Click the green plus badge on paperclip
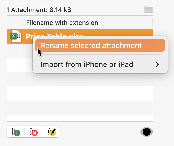The image size is (174, 146). 17,133
